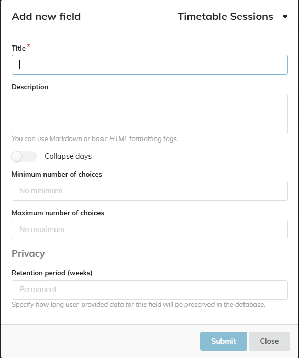
Task: Click the 'Add new field' dialog heading
Action: pos(46,16)
